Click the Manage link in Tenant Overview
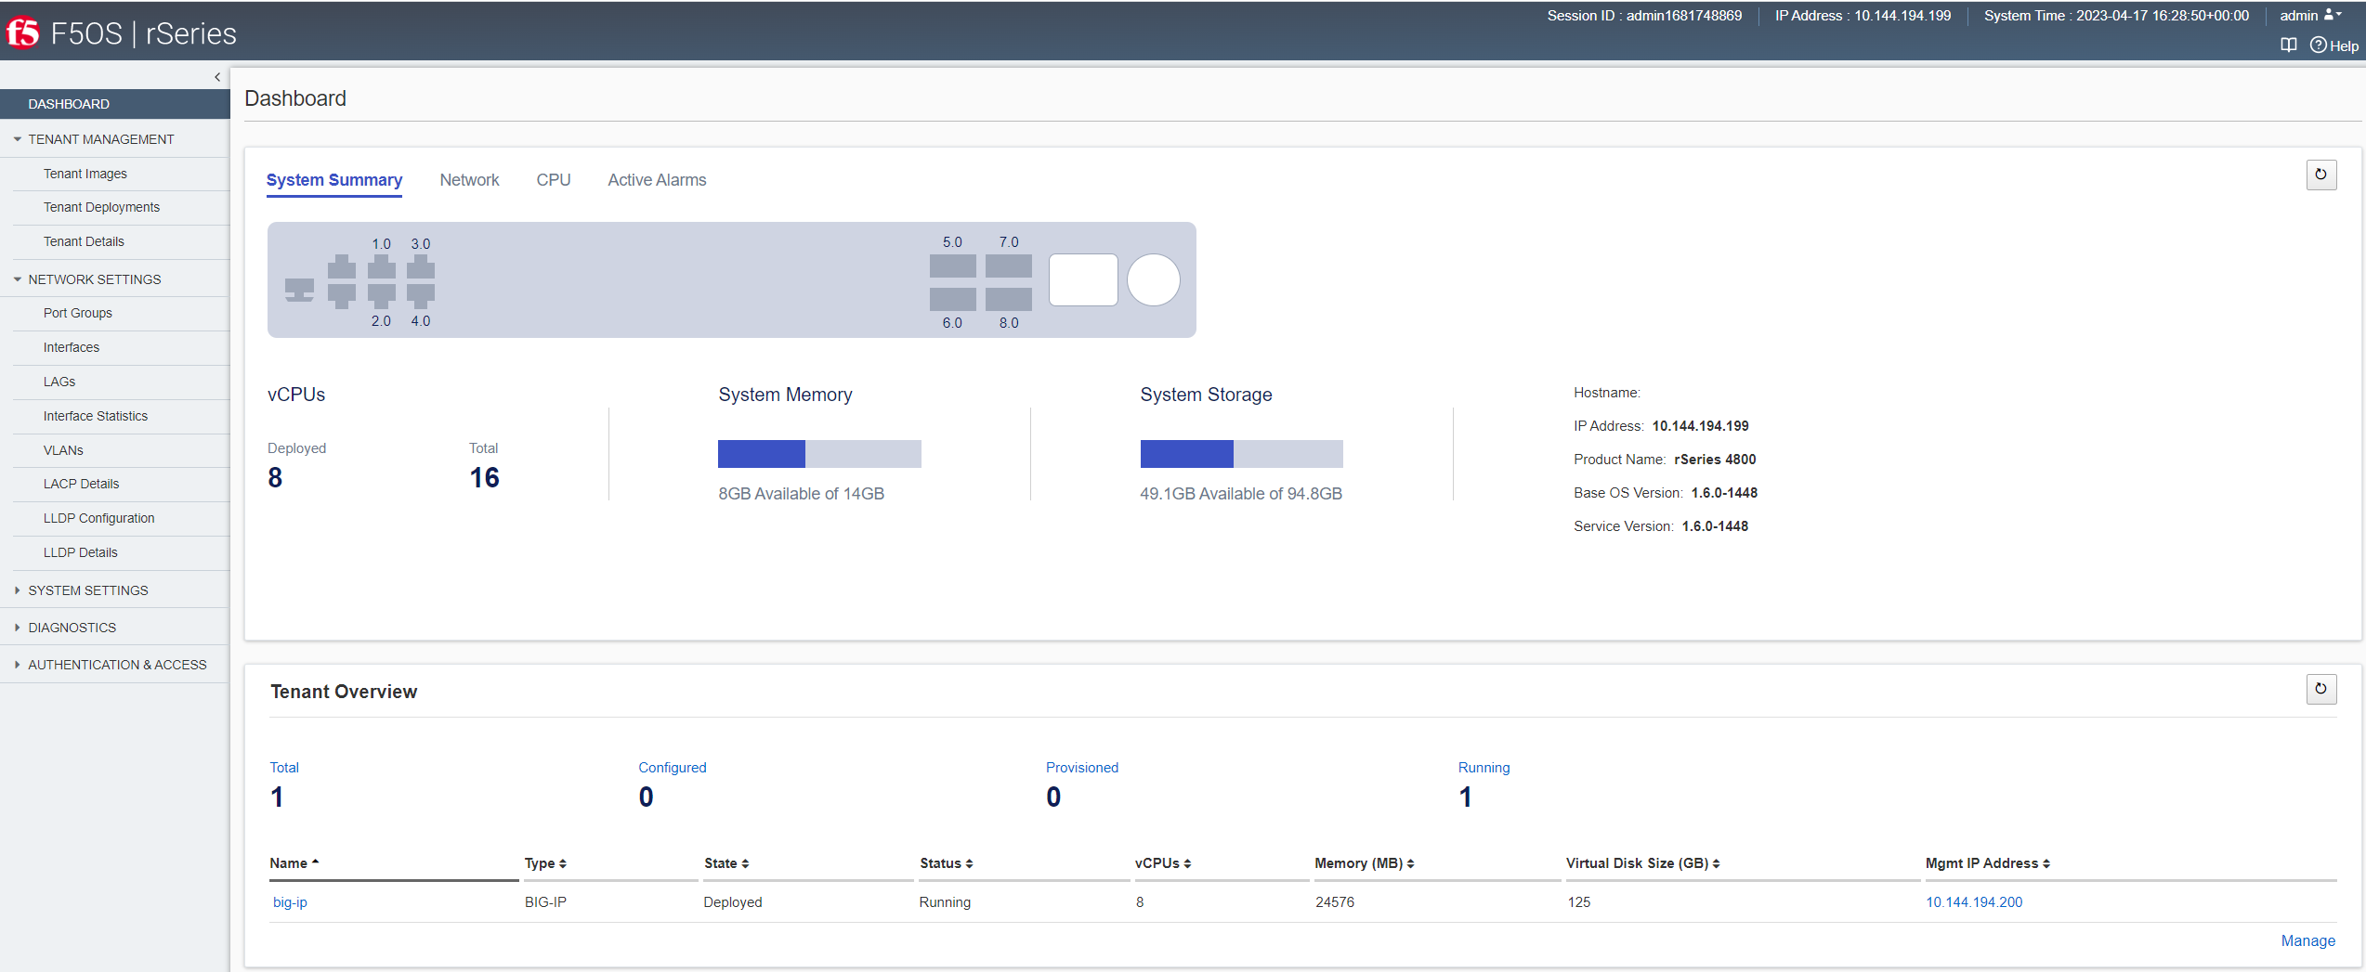Viewport: 2366px width, 972px height. coord(2307,940)
